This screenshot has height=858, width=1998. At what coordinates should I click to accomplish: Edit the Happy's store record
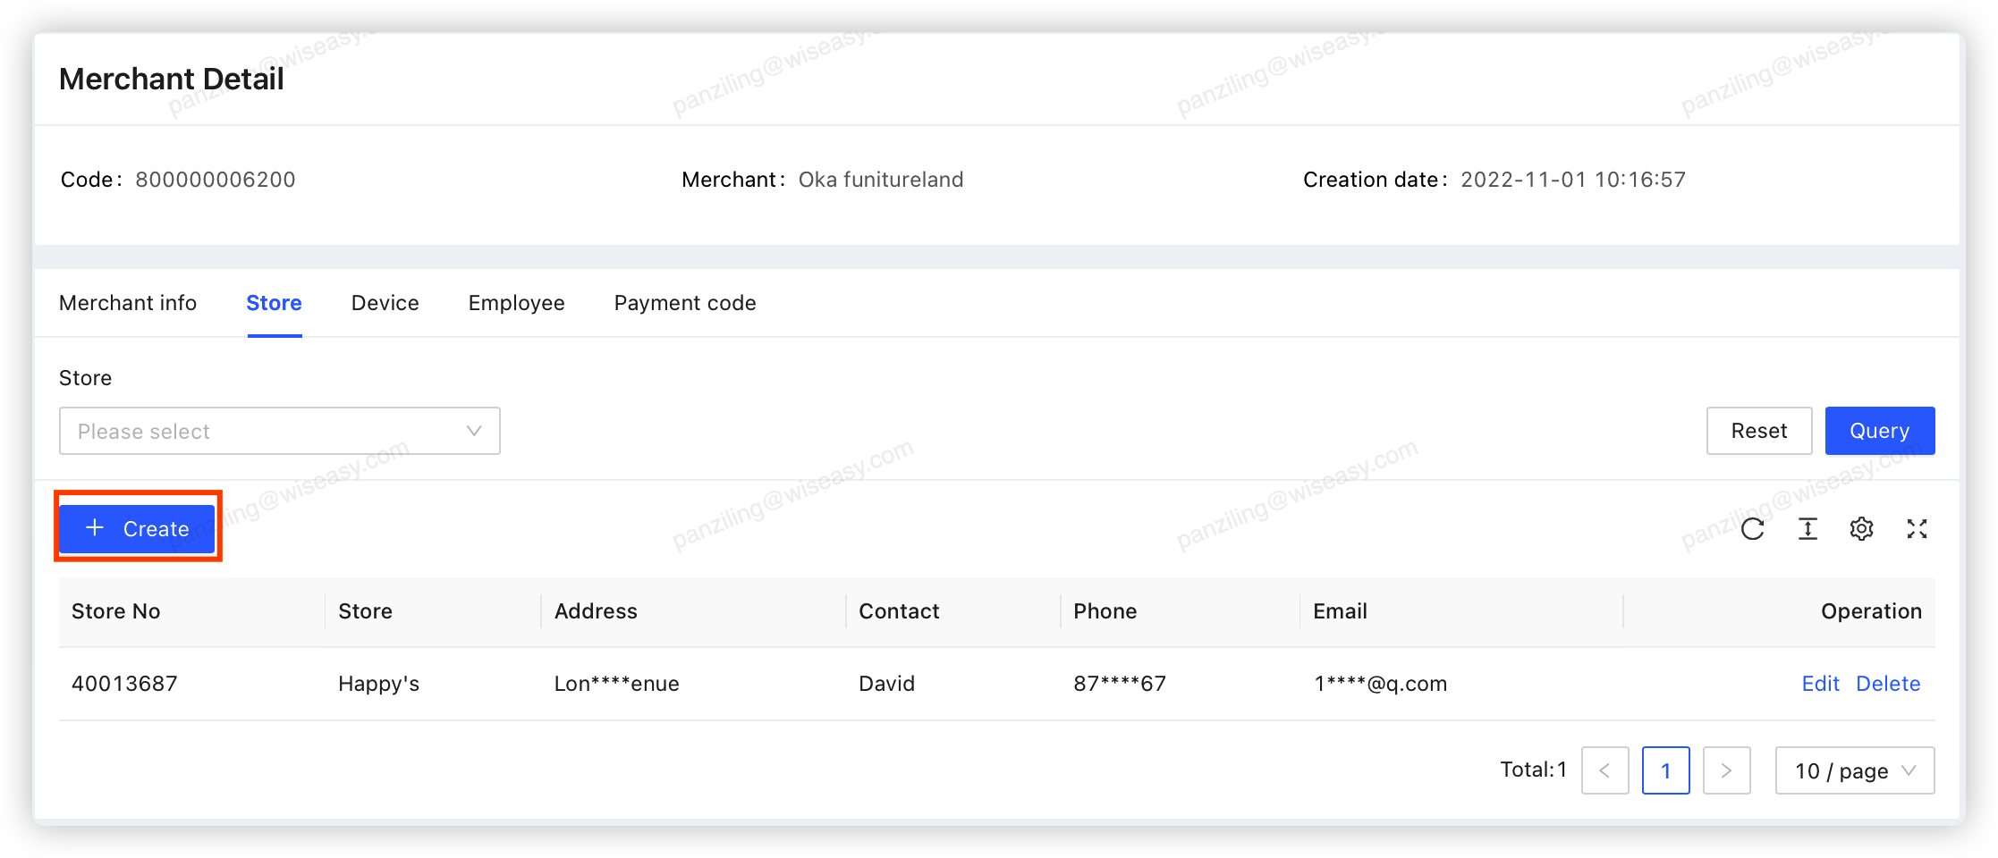pos(1820,683)
